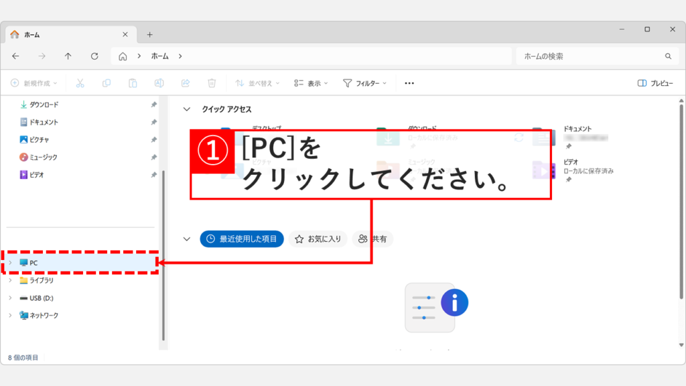Click the Paste clipboard icon
The height and width of the screenshot is (386, 686).
(133, 83)
